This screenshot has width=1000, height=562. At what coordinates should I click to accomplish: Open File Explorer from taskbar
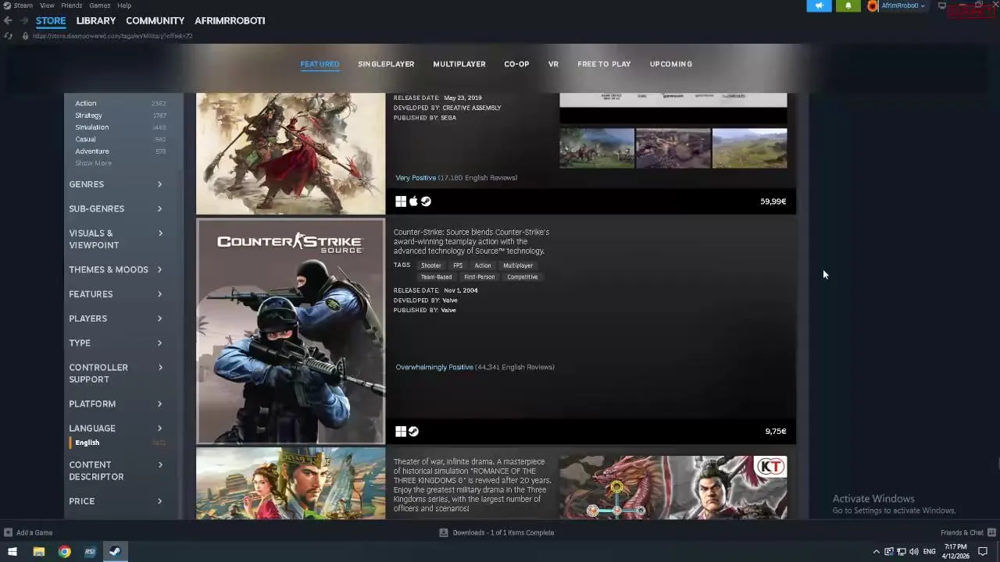tap(38, 552)
